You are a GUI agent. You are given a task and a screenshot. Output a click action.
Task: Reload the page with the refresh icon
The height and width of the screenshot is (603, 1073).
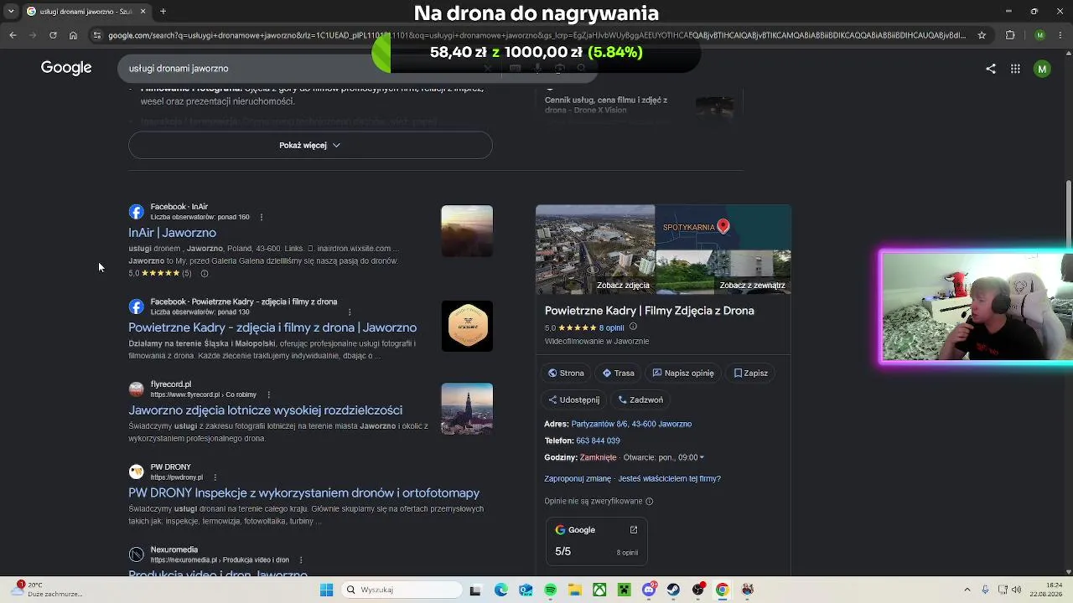click(53, 35)
